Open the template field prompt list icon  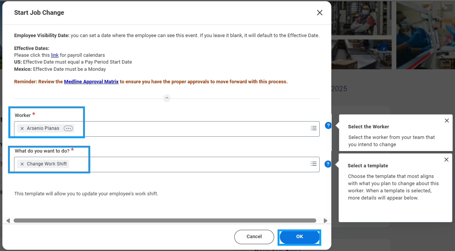314,164
